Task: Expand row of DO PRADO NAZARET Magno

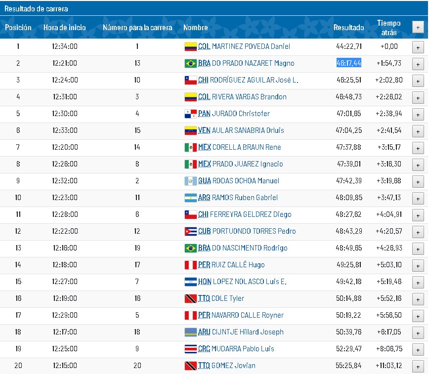Action: coord(418,64)
